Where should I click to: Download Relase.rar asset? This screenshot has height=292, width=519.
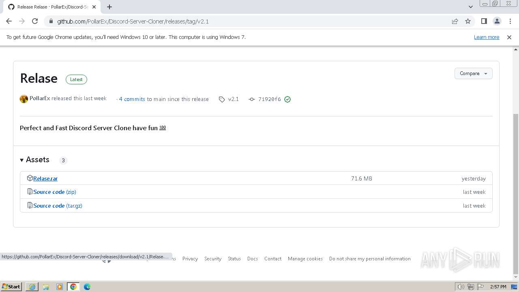(x=45, y=178)
